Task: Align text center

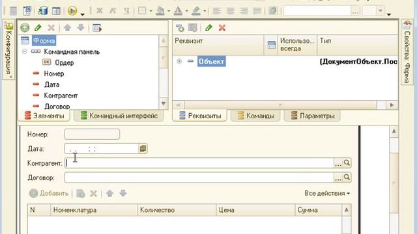Action: [x=230, y=10]
